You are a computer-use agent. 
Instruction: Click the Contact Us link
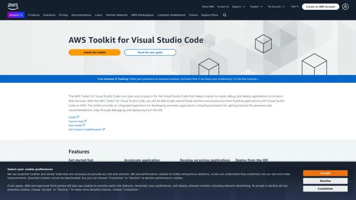pos(223,7)
